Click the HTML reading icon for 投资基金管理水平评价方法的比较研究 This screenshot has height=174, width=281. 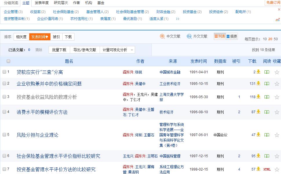click(267, 169)
